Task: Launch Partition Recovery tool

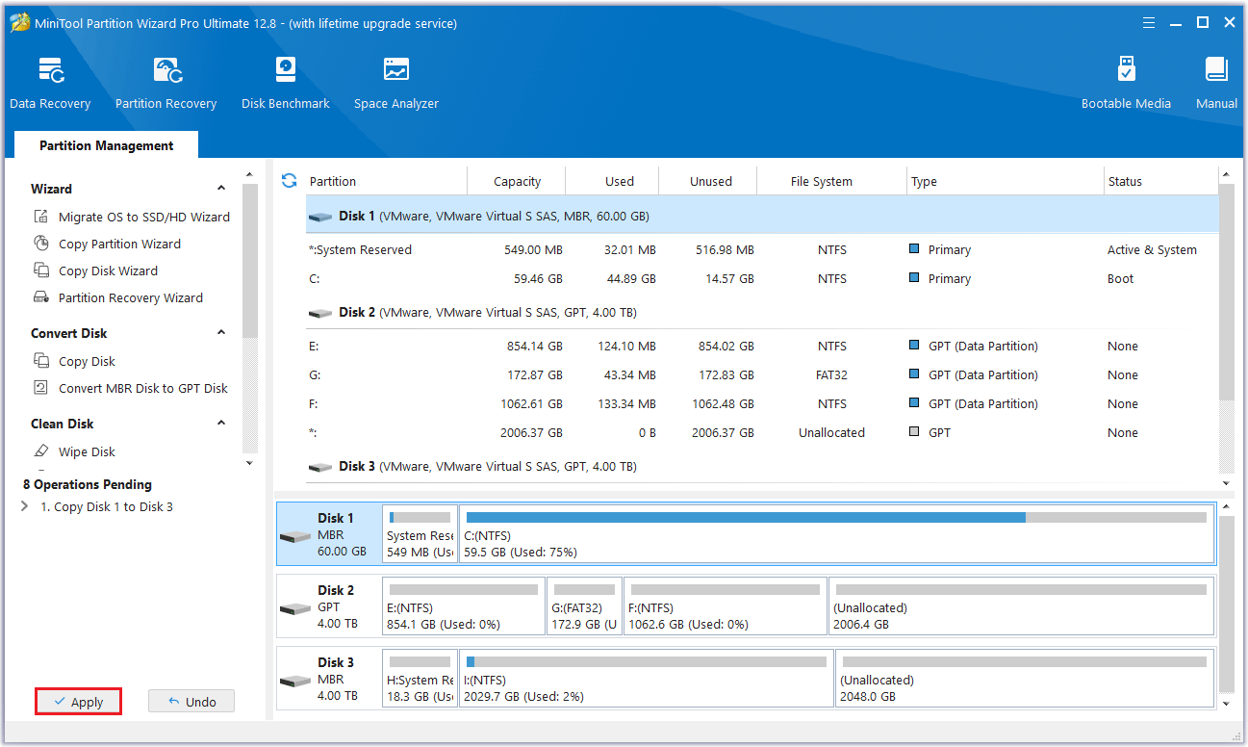Action: [x=166, y=83]
